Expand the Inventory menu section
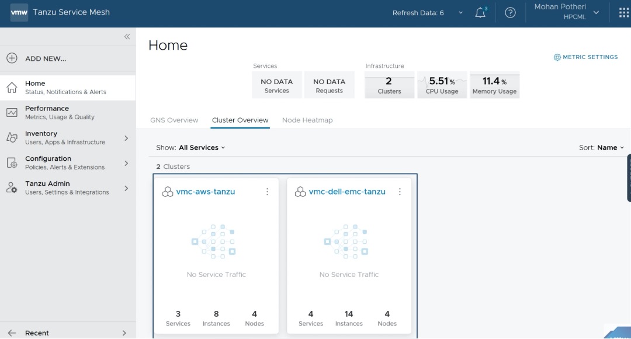The image size is (631, 339). tap(126, 138)
